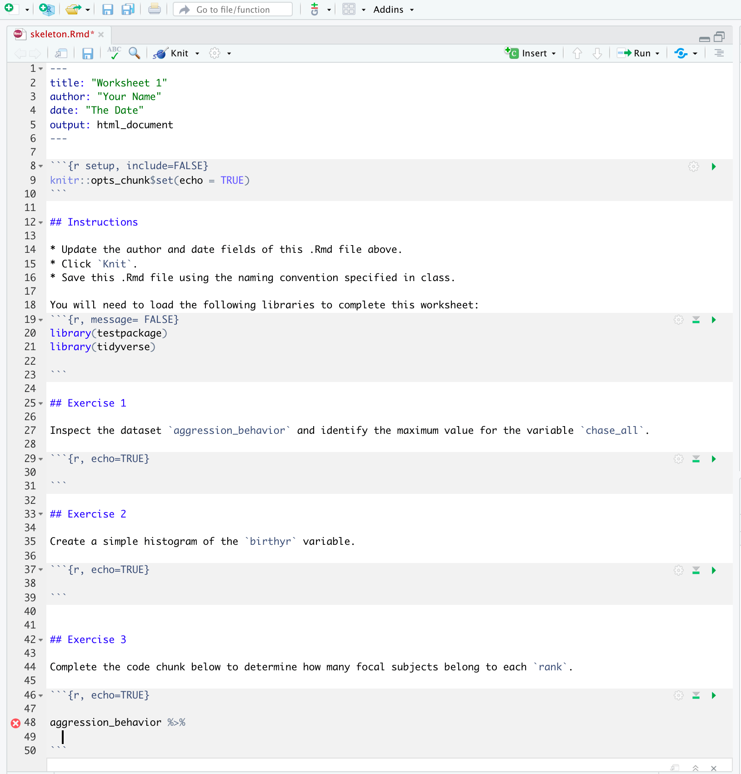The image size is (741, 774).
Task: Click the error marker on line 48
Action: [15, 723]
